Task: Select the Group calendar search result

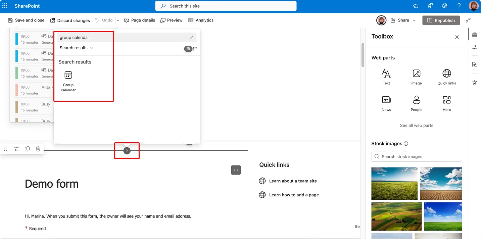Action: tap(68, 80)
